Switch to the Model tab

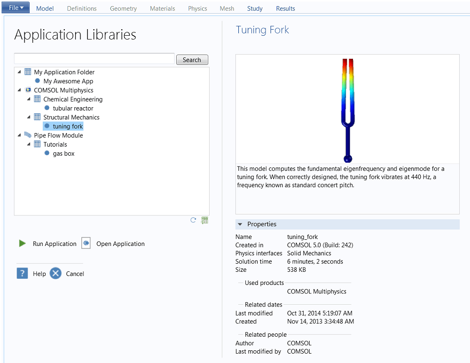pyautogui.click(x=45, y=8)
